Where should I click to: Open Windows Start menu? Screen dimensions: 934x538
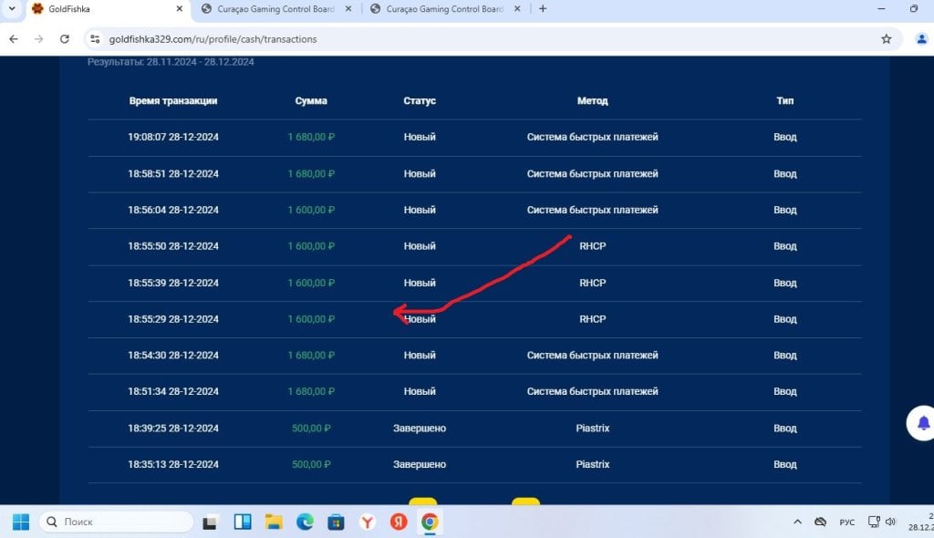click(x=21, y=522)
